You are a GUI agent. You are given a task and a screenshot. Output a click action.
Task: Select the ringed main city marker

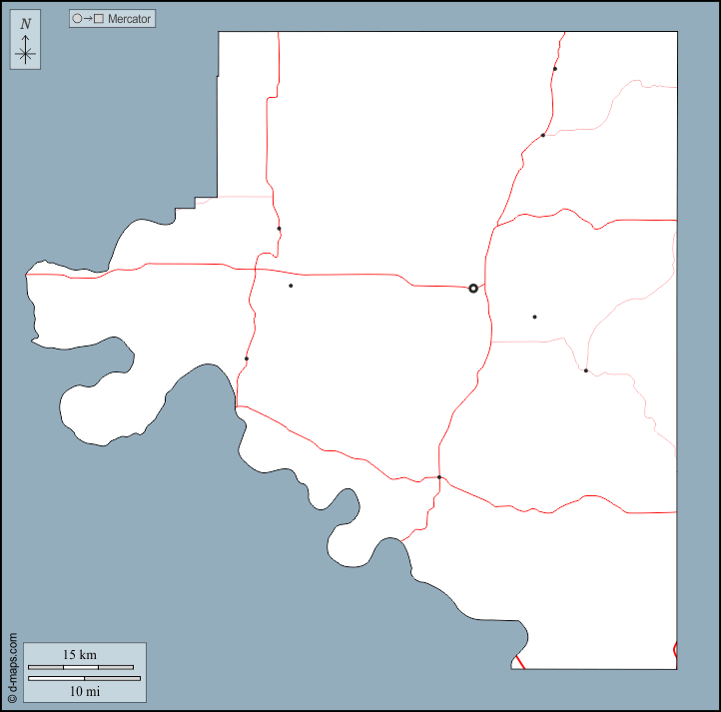[473, 289]
